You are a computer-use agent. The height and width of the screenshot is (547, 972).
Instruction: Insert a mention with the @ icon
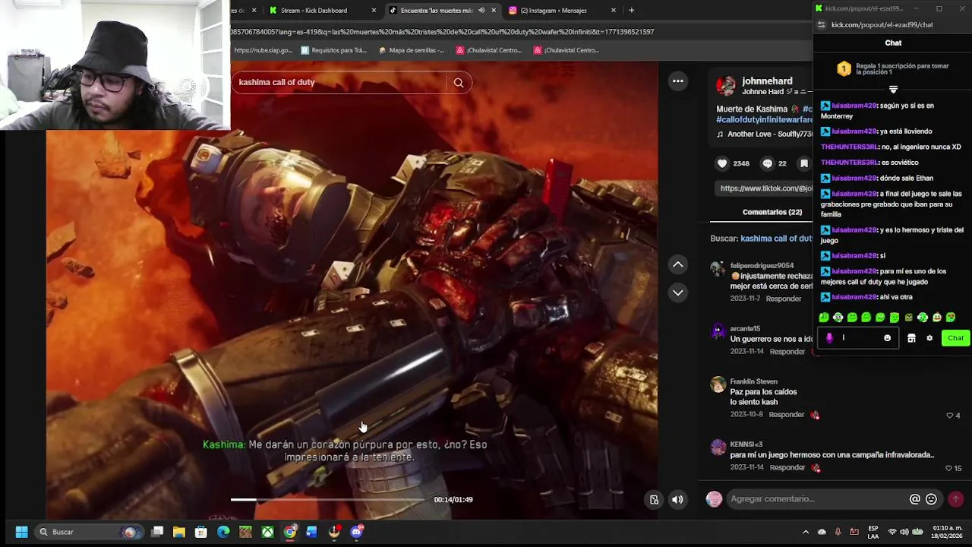(x=915, y=499)
